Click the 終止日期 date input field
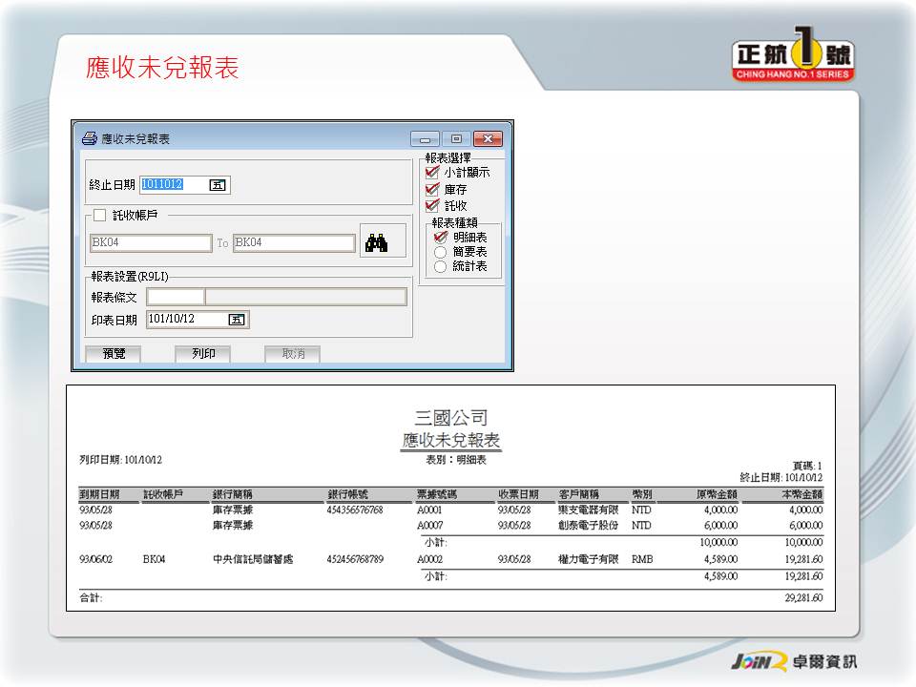916x687 pixels. pyautogui.click(x=175, y=185)
